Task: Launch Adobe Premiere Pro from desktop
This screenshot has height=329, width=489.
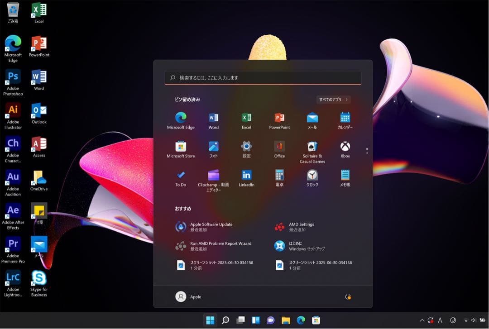Action: coord(13,245)
